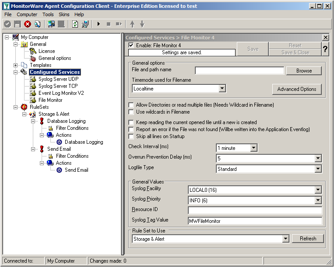Click the Advanced Options button
Viewport: 334px width, 267px height.
(297, 89)
